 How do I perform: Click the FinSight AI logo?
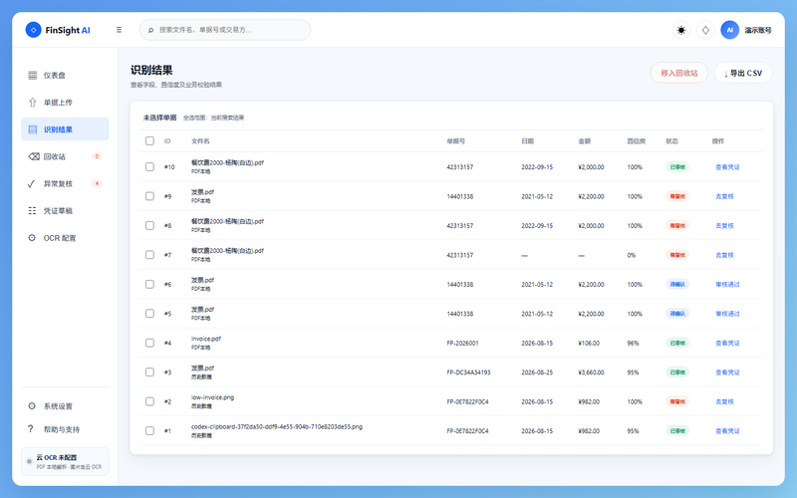pyautogui.click(x=58, y=30)
